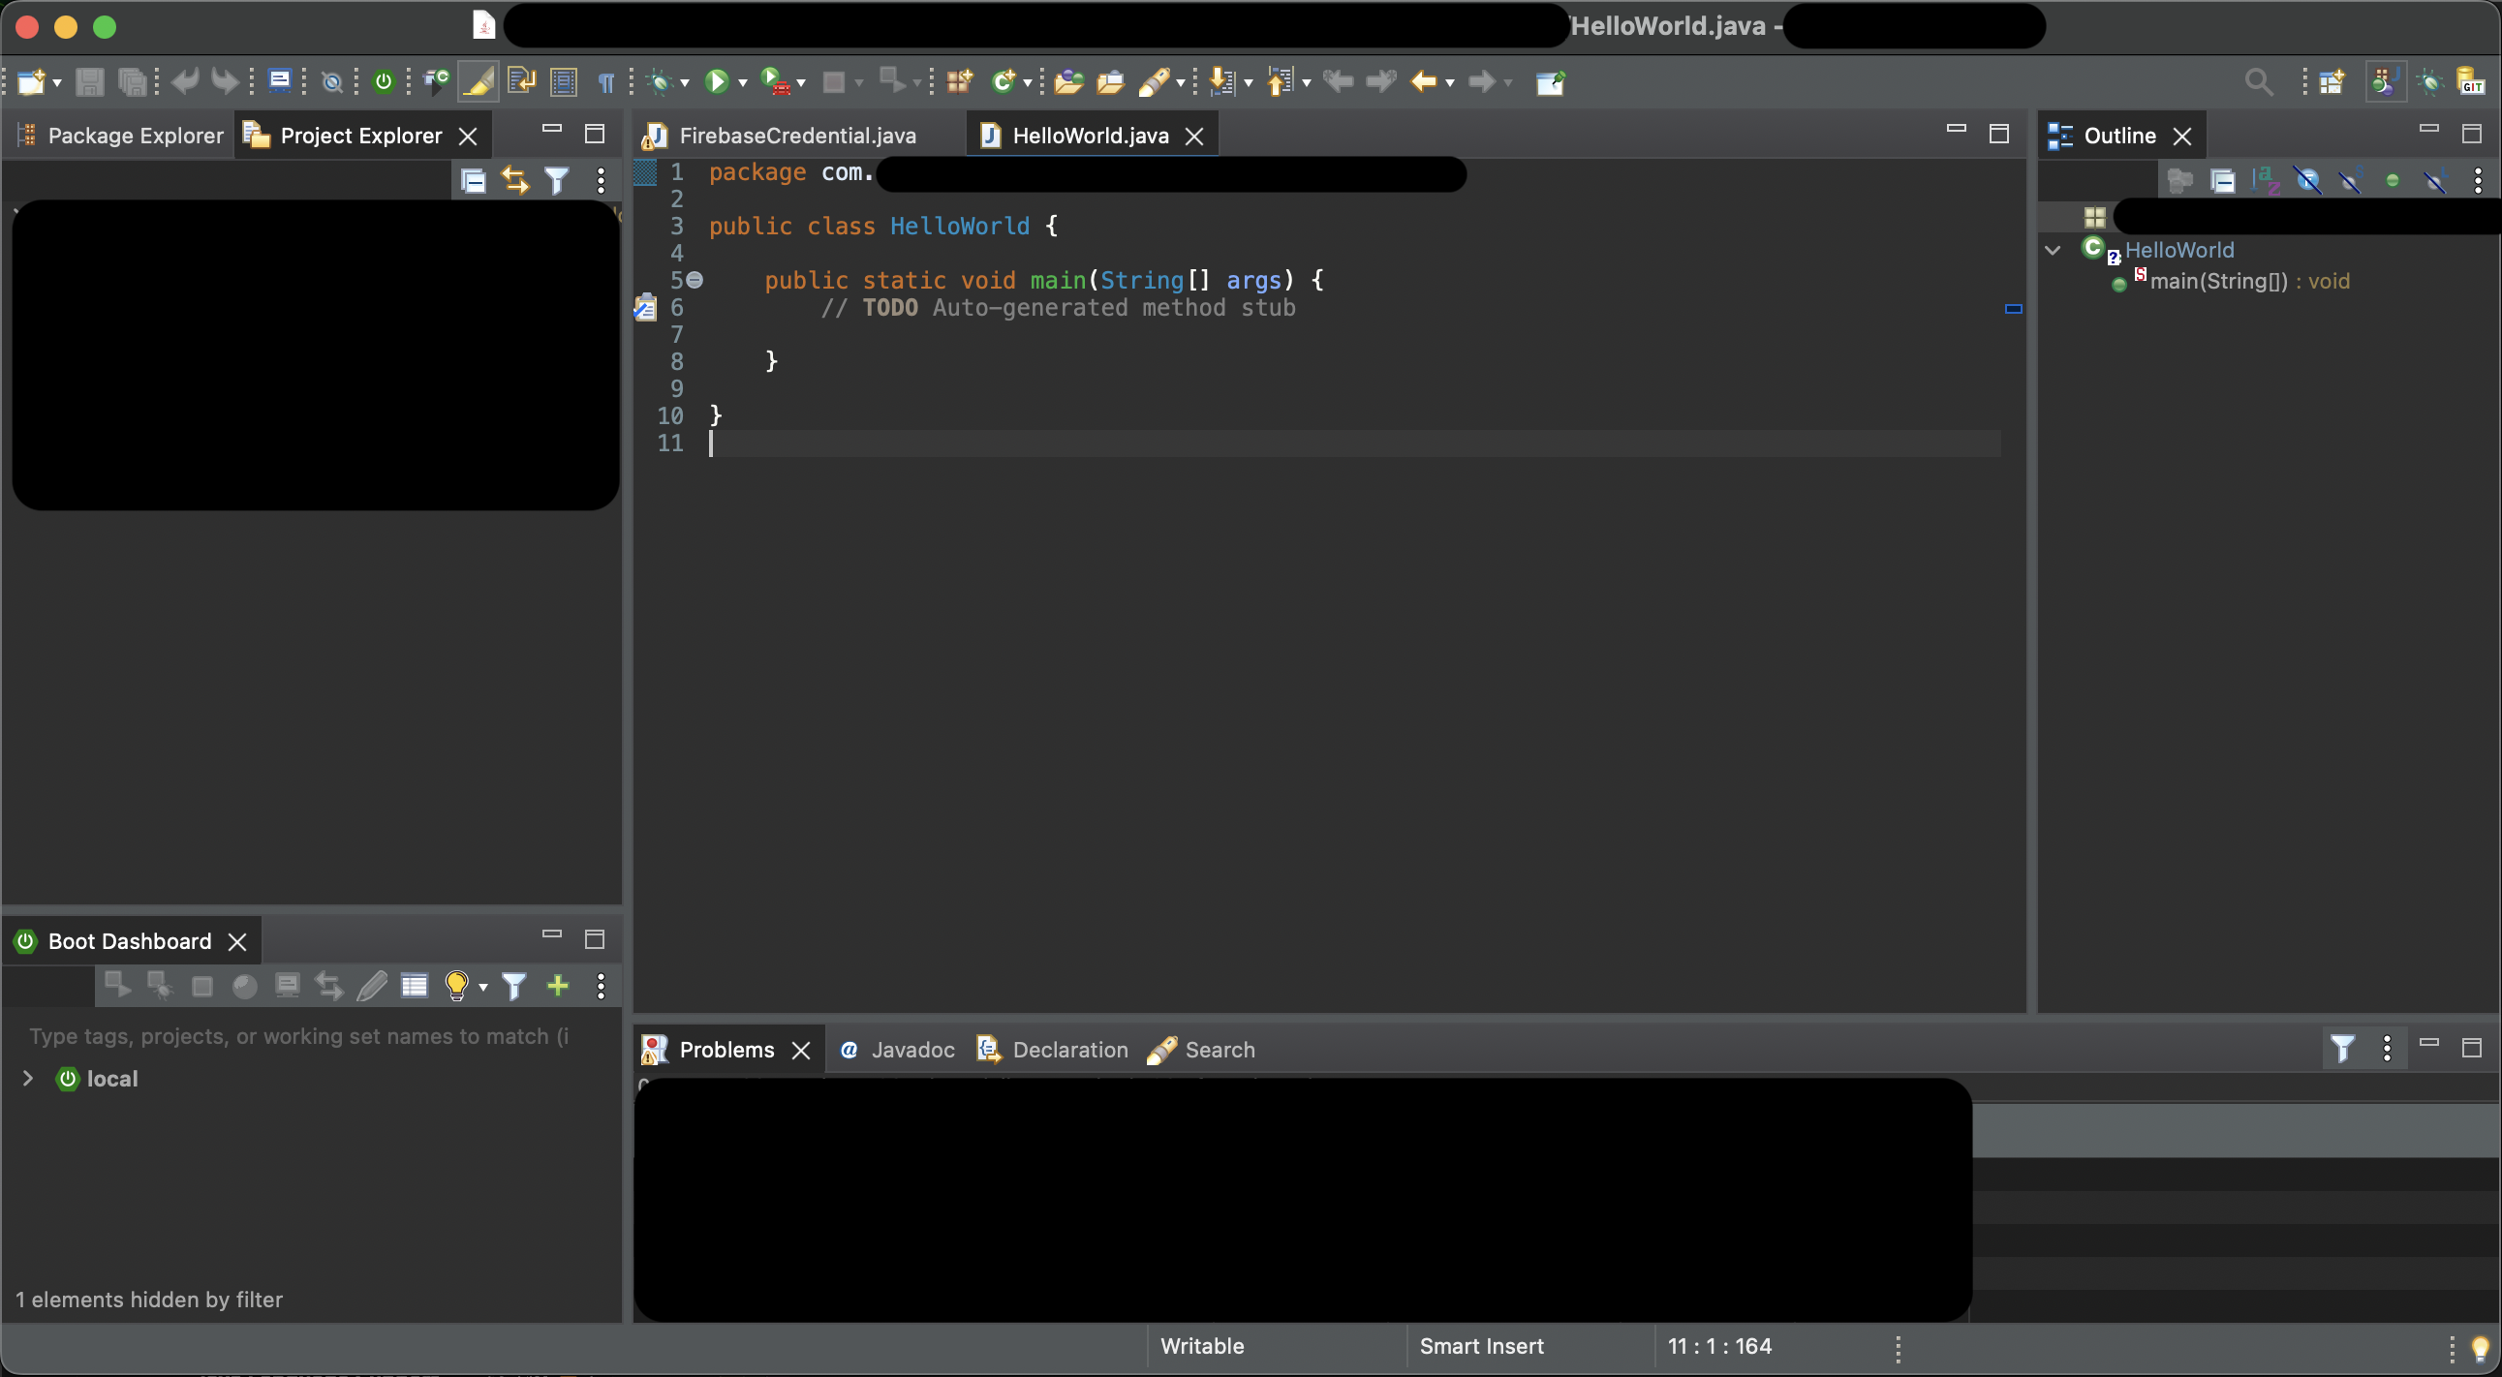The height and width of the screenshot is (1377, 2502).
Task: Toggle Mark Occurrences highlighter in toolbar
Action: point(478,82)
